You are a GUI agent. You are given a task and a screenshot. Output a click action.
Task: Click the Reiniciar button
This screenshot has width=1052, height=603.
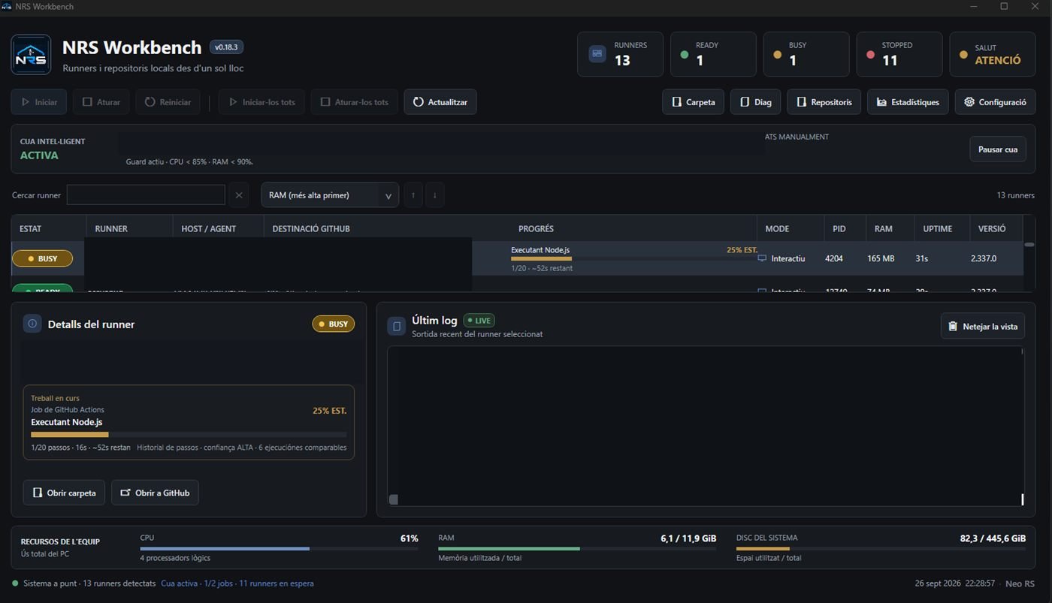tap(168, 102)
